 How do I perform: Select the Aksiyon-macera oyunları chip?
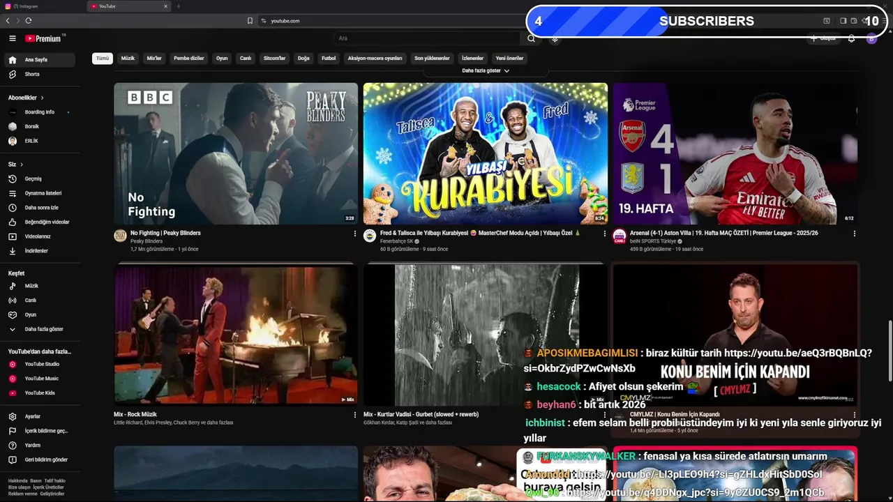[375, 59]
